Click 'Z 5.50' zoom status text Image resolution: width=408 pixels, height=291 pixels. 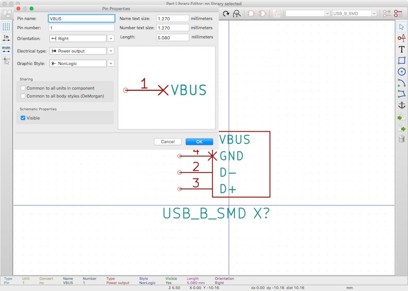pos(174,287)
